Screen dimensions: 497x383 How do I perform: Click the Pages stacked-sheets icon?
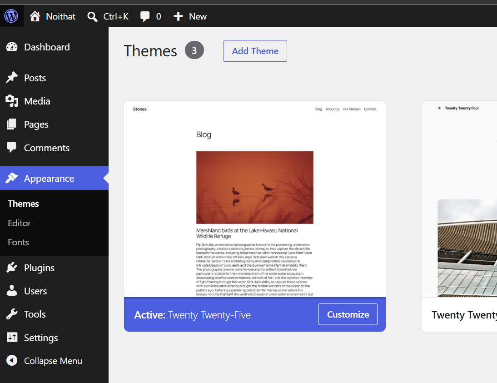[12, 124]
